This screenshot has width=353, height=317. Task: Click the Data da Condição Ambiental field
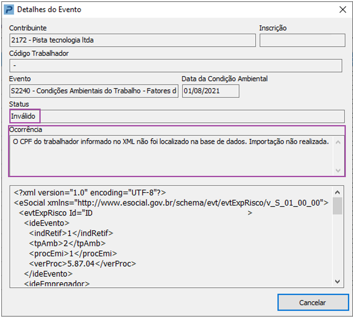pyautogui.click(x=210, y=91)
